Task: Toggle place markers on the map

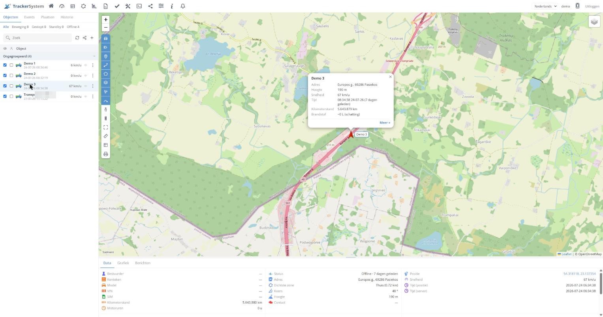Action: coord(105,56)
